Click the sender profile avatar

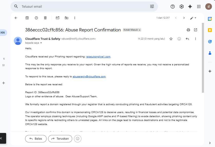(x=18, y=41)
